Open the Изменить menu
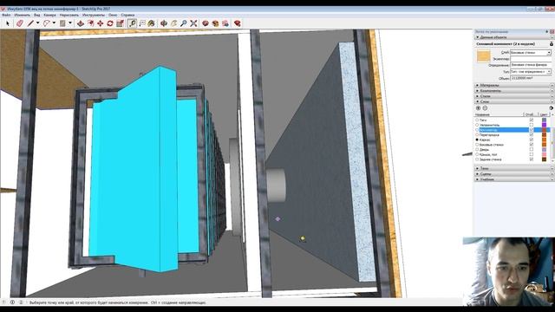The width and height of the screenshot is (555, 312). click(22, 16)
